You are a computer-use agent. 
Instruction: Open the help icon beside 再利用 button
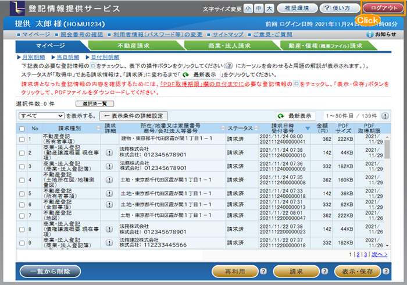[263, 272]
